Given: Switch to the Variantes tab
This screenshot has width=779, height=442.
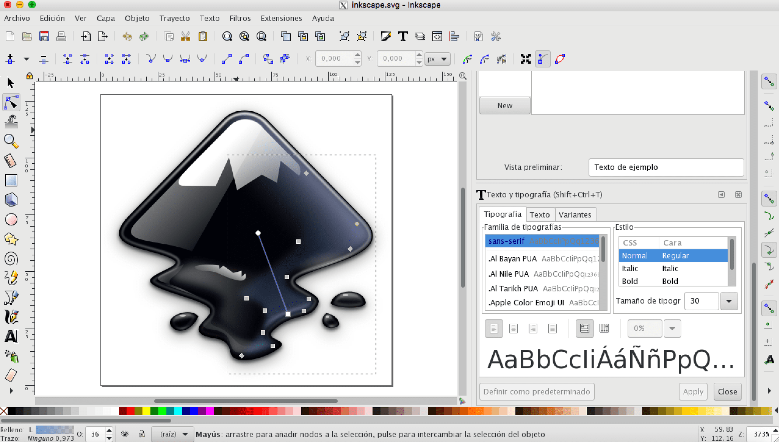Looking at the screenshot, I should click(x=575, y=214).
